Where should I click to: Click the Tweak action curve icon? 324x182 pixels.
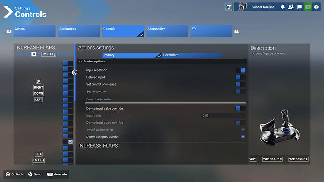(243, 129)
